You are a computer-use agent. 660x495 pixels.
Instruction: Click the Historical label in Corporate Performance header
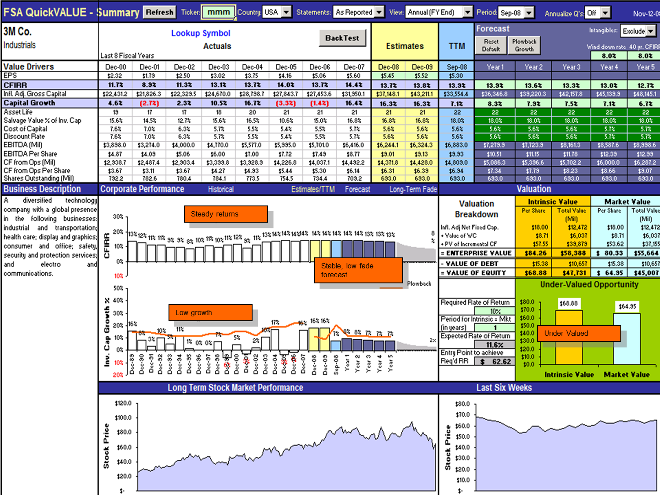221,189
